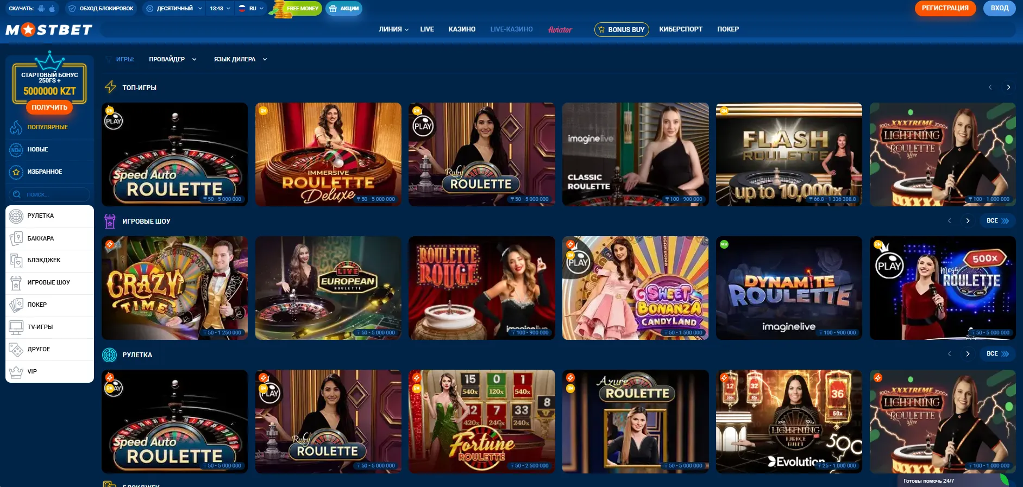Open the Киберспорт navigation item

click(x=681, y=29)
